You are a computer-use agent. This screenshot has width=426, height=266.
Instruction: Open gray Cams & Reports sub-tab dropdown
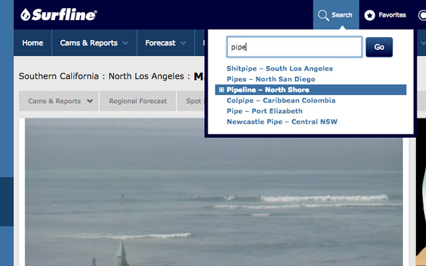59,101
